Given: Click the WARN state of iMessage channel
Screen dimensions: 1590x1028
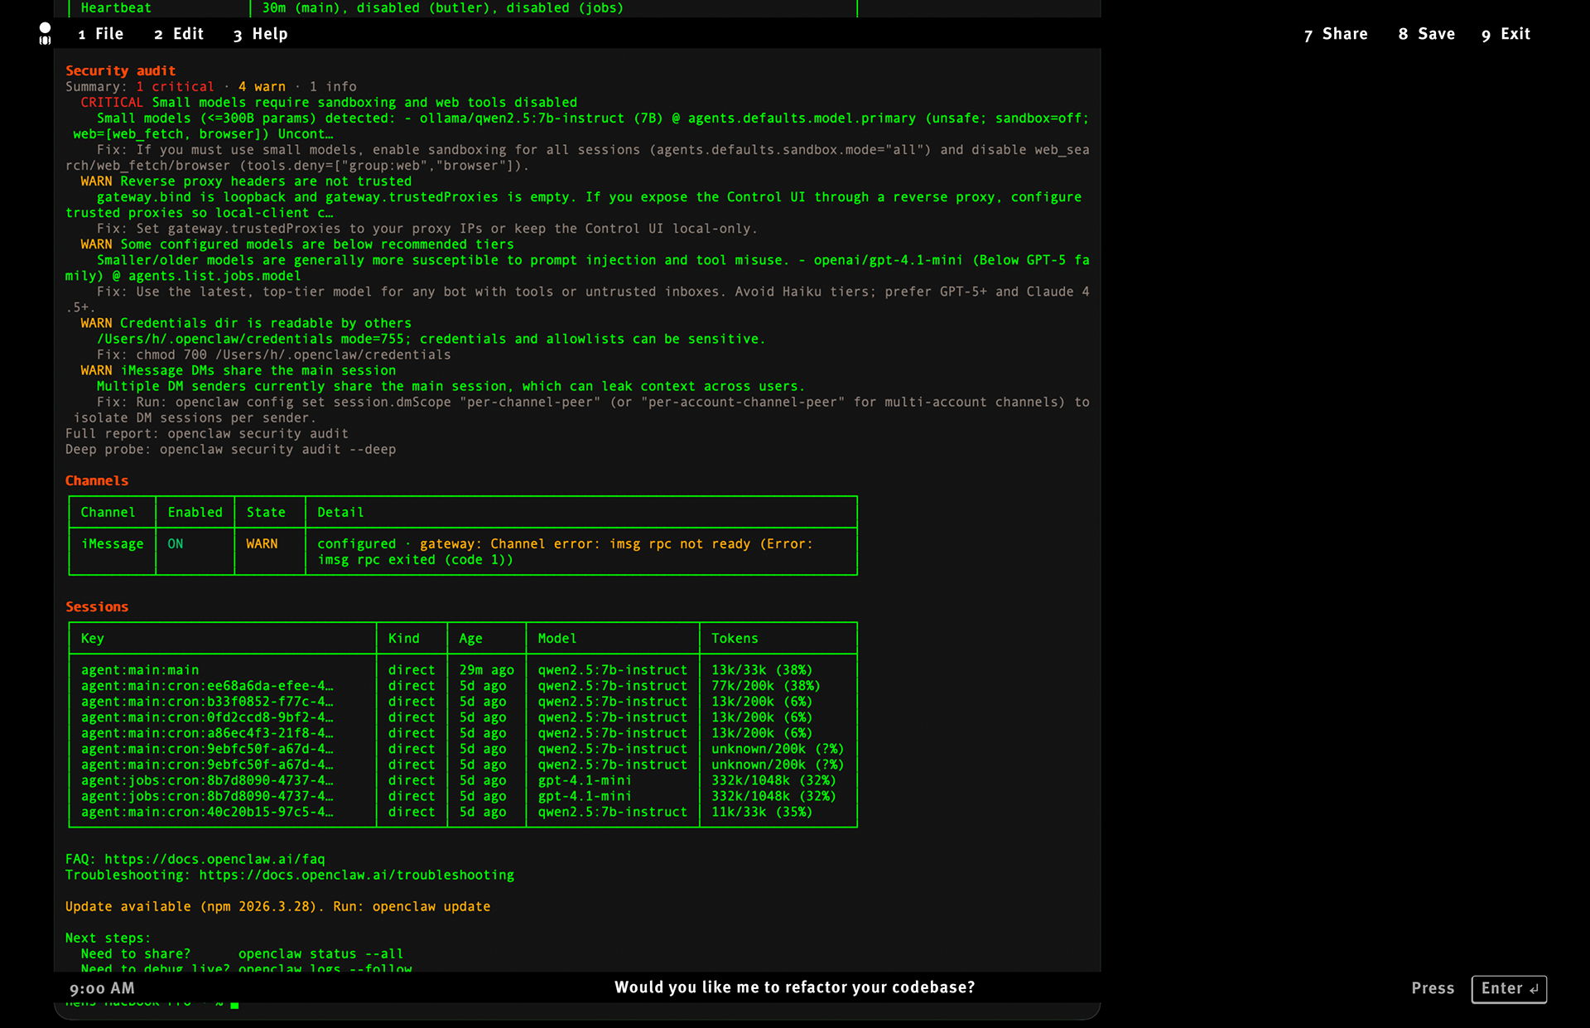Looking at the screenshot, I should coord(262,544).
